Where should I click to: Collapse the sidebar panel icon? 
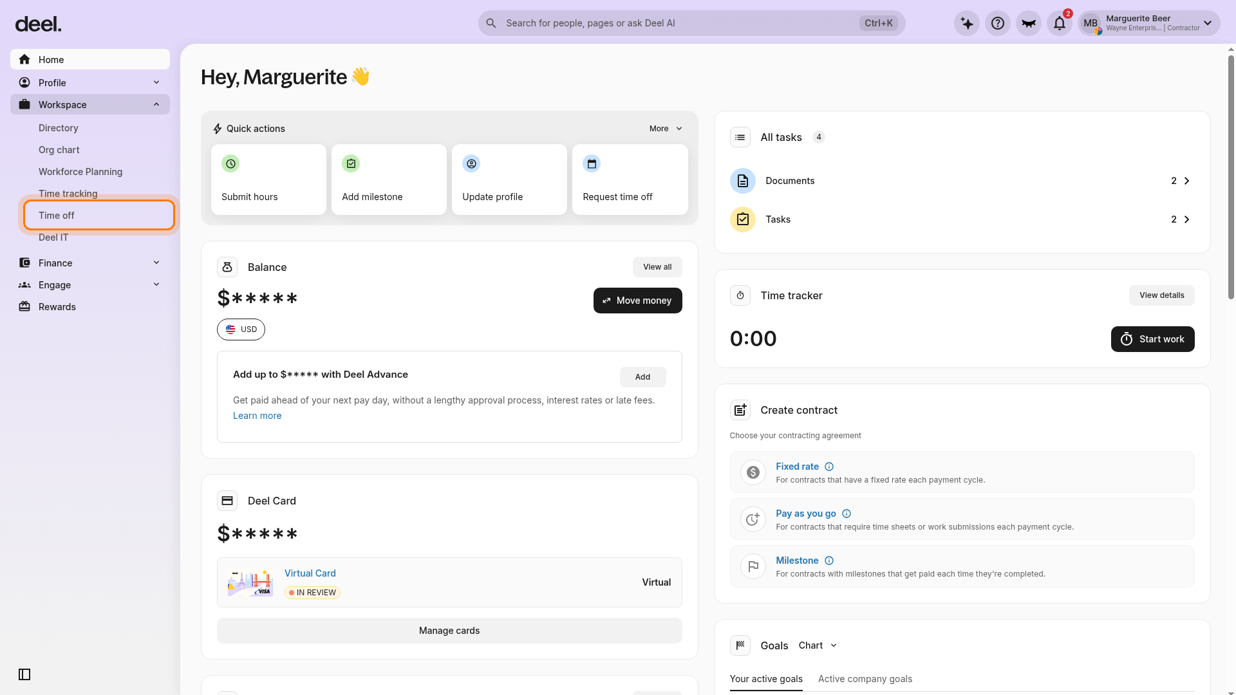click(24, 674)
